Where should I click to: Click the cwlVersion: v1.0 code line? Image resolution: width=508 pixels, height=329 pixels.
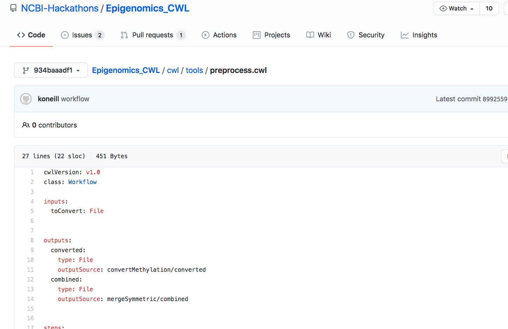click(72, 172)
